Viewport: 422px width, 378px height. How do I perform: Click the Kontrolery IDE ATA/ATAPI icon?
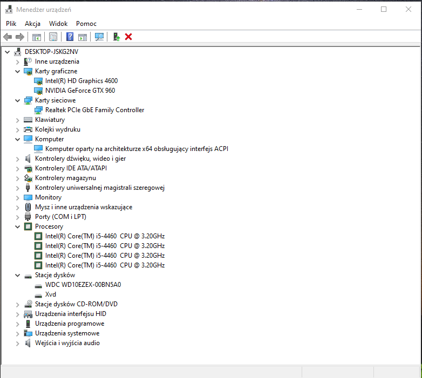tap(28, 168)
